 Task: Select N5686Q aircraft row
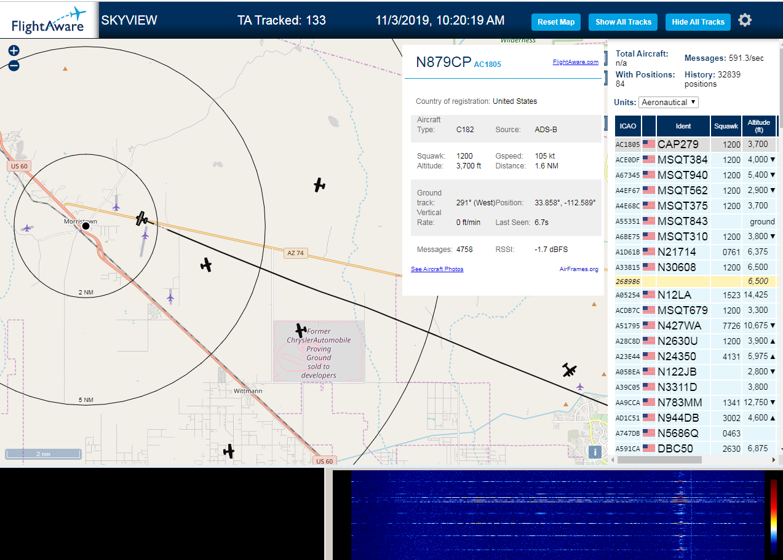(696, 433)
